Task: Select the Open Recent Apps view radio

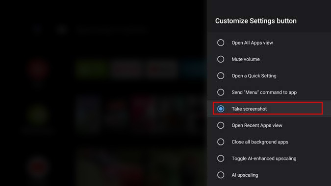Action: pyautogui.click(x=221, y=125)
